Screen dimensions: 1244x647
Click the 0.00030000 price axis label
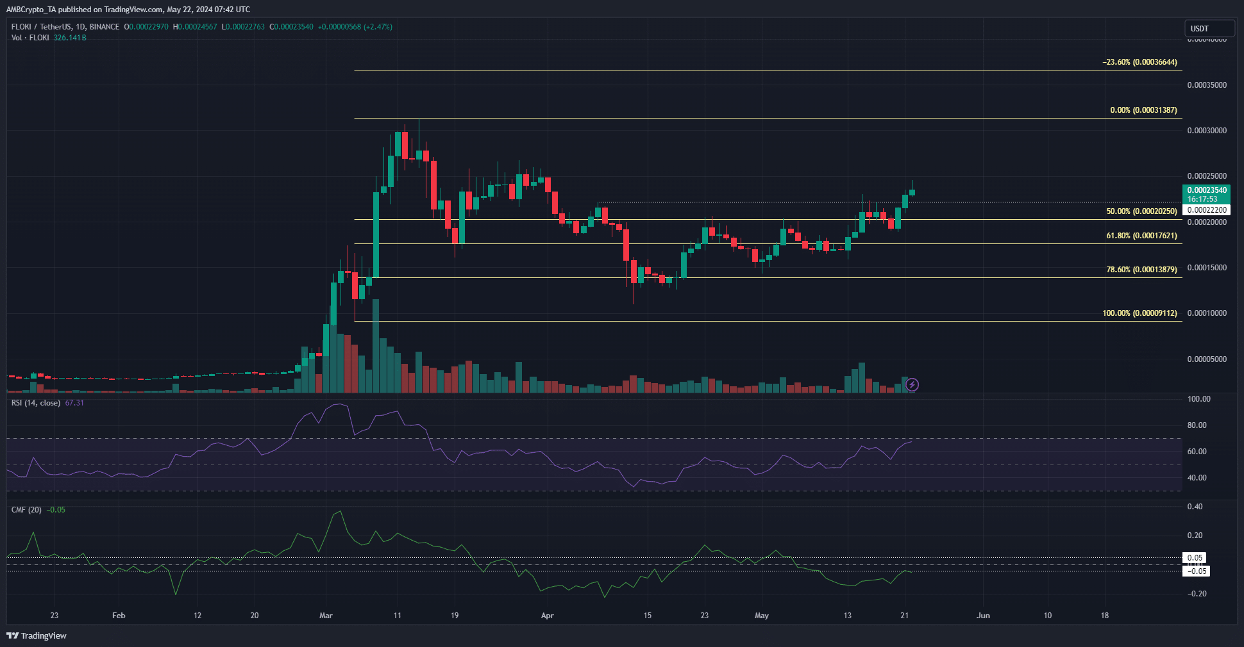pos(1207,131)
